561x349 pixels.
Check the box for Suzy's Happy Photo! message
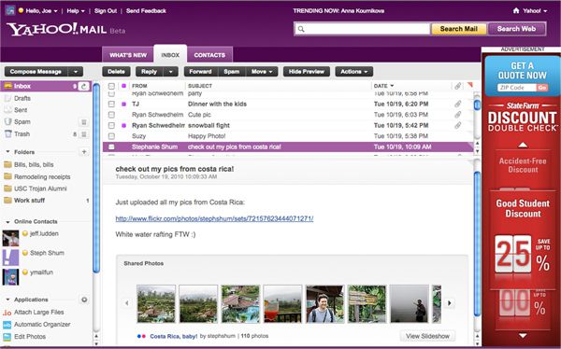(x=111, y=136)
